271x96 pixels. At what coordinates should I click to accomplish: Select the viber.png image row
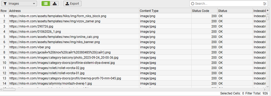point(133,47)
